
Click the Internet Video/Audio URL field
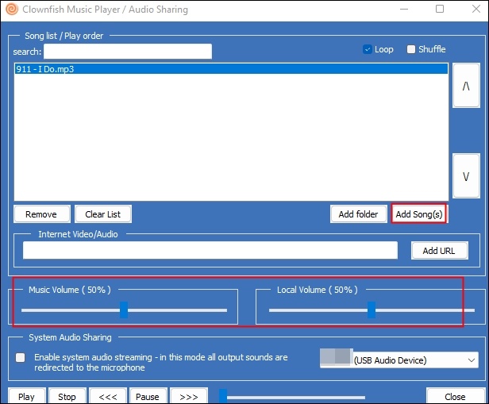210,250
